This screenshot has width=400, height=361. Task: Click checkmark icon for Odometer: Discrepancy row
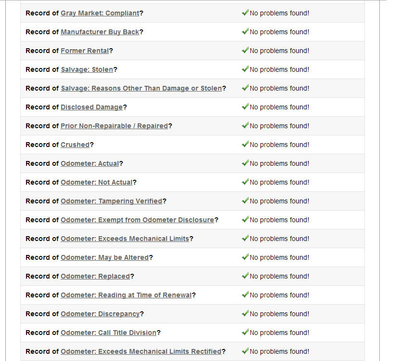point(245,313)
